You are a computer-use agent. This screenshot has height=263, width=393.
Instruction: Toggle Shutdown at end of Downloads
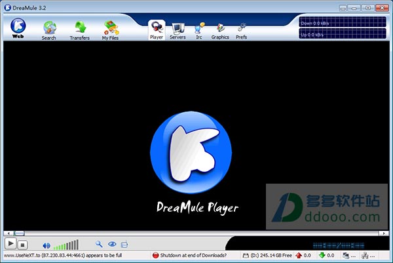pyautogui.click(x=189, y=256)
